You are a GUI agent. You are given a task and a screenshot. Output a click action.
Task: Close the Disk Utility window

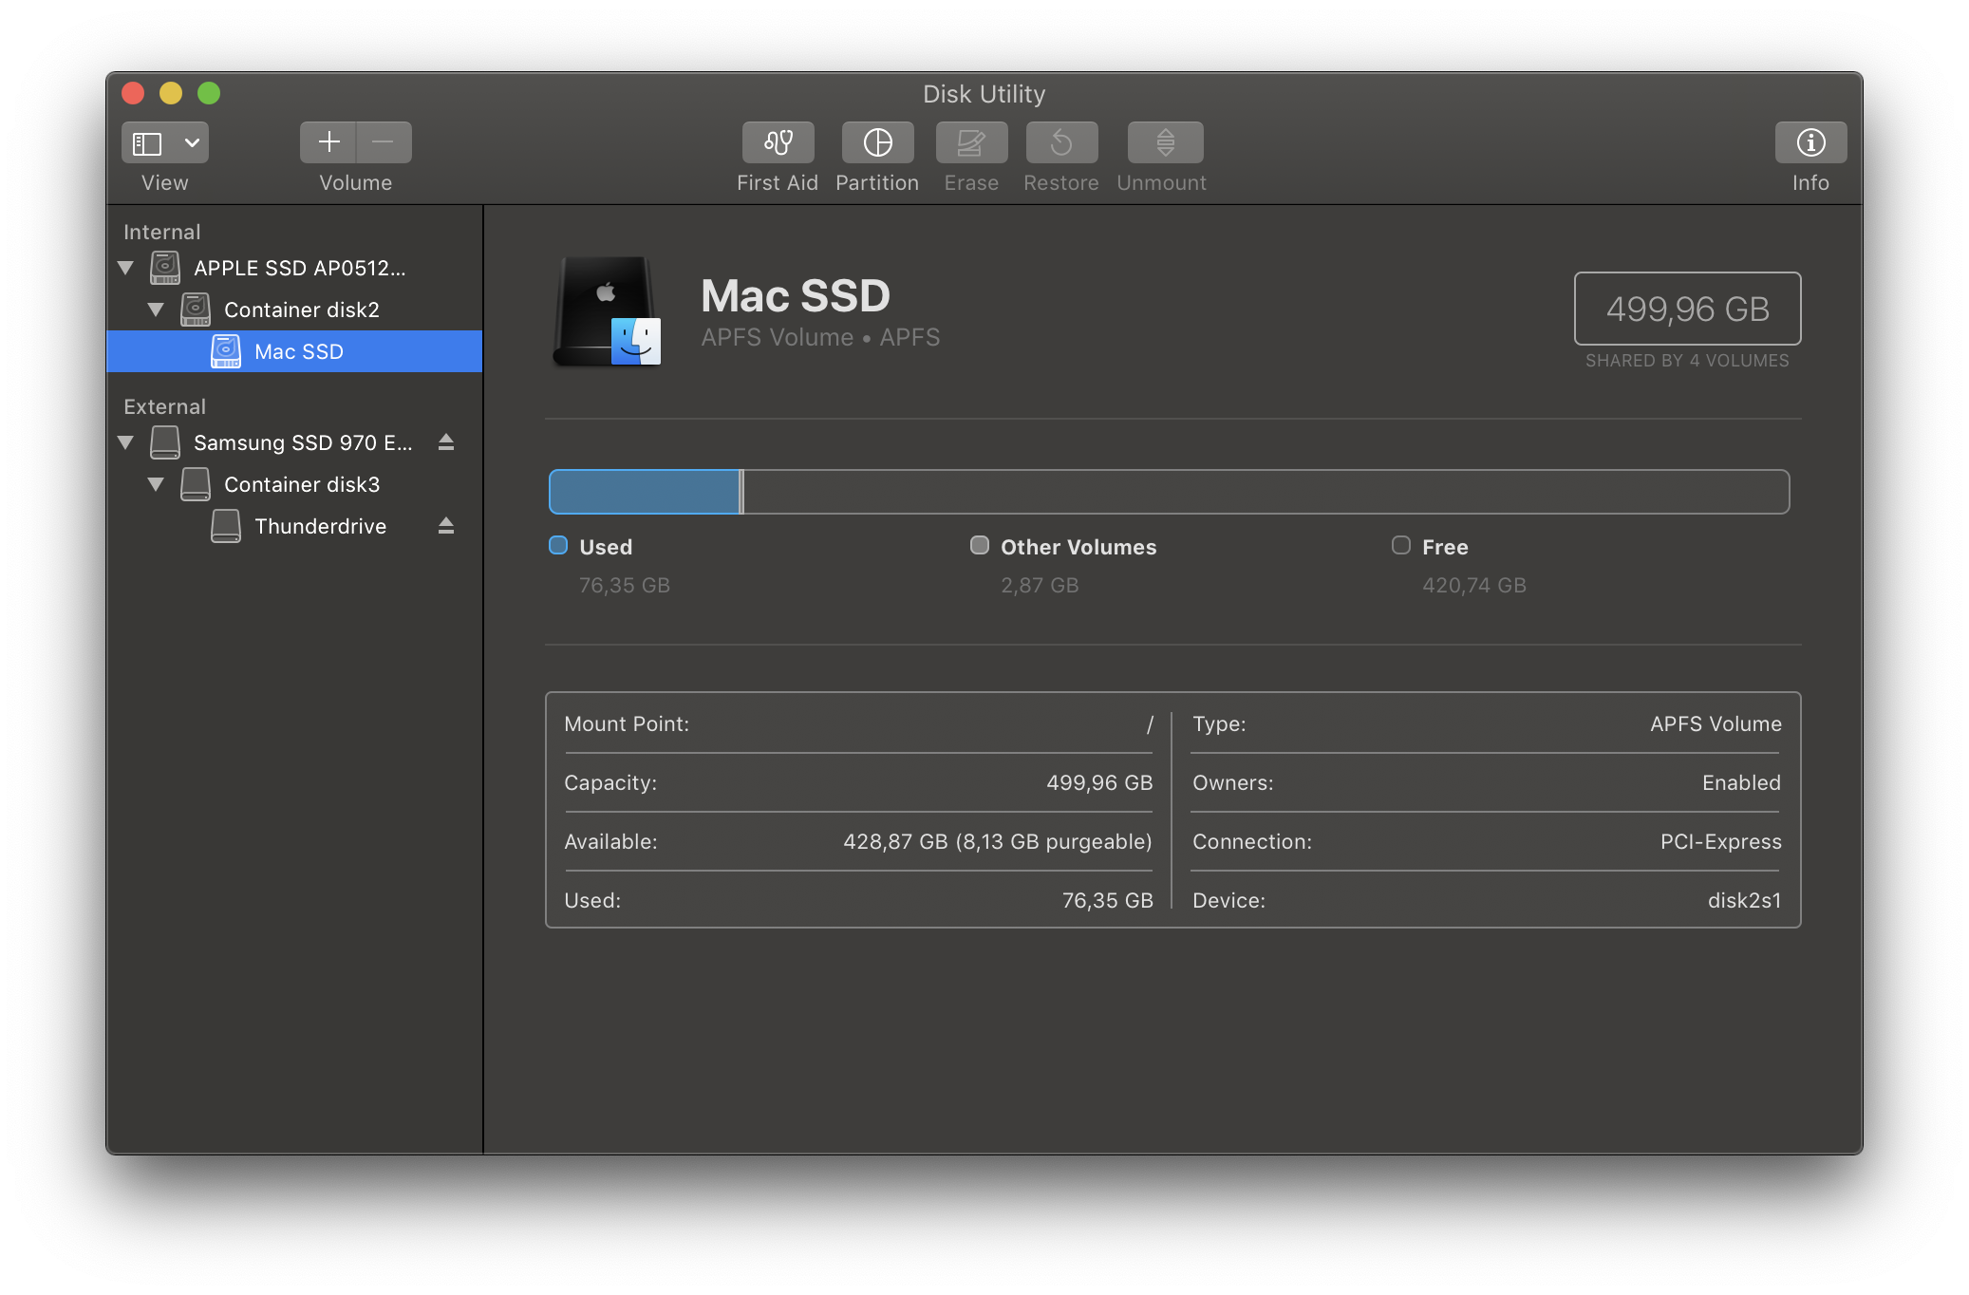133,93
